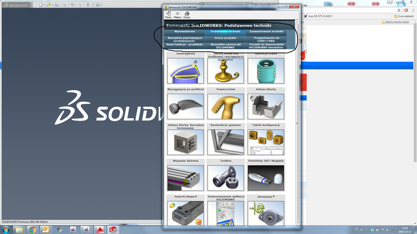Click the Wstecz back arrow icon

177,15
